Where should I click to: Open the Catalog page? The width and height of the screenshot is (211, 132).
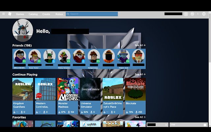33,14
